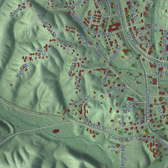Click the Hilltop Ln street label

click(18, 11)
